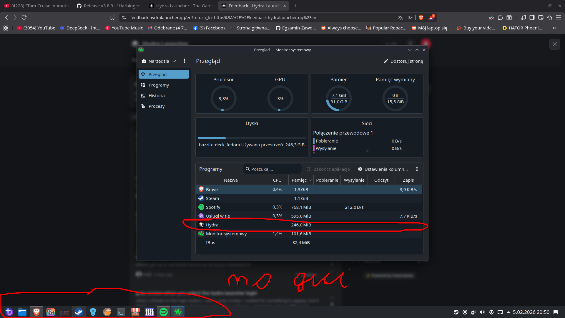This screenshot has height=318, width=565.
Task: Reload the current browser page
Action: 24,18
